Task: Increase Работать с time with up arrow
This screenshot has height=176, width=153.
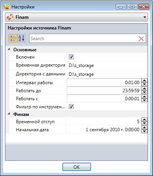Action: [144, 97]
